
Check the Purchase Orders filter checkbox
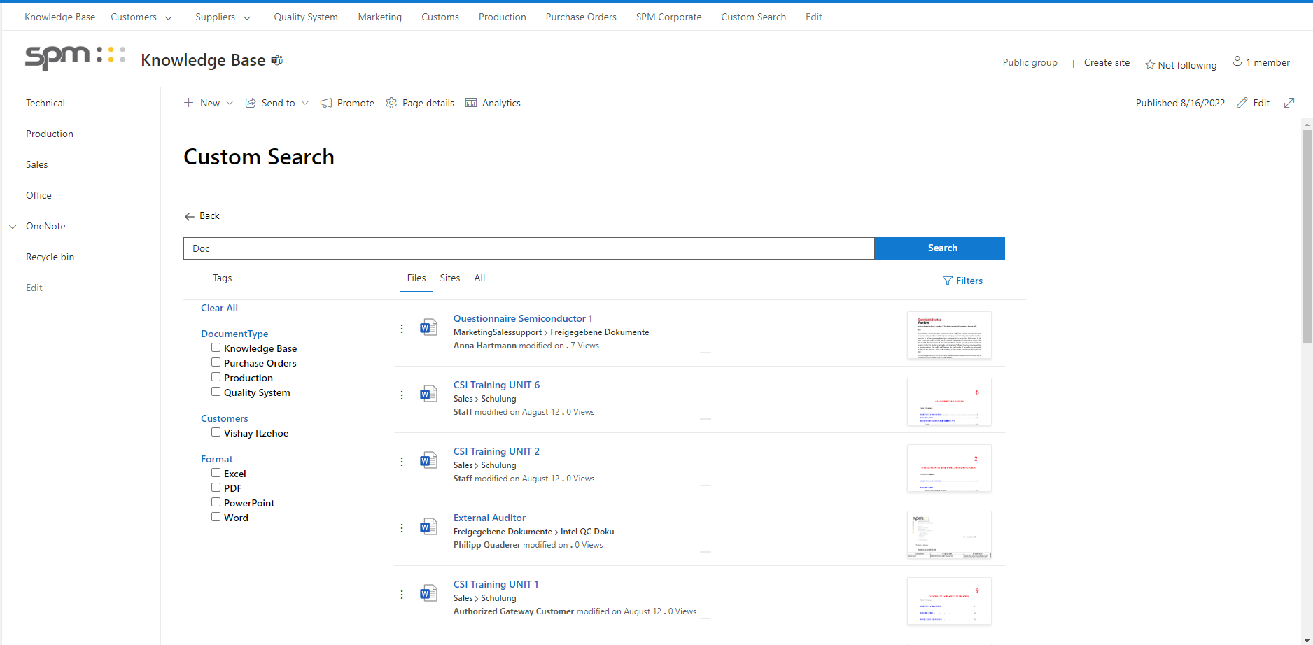coord(216,362)
